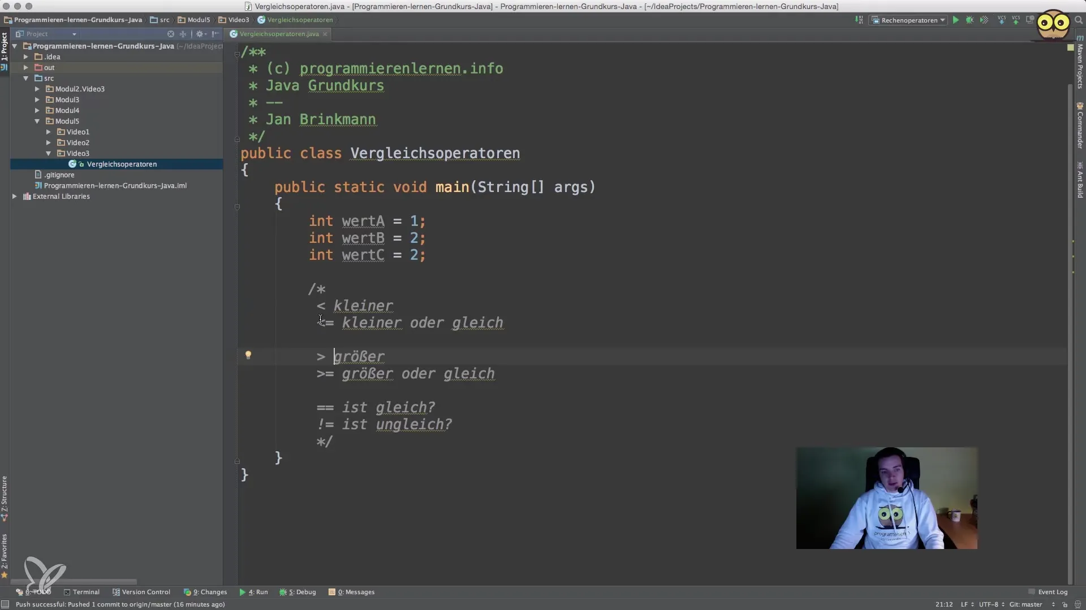
Task: Open the Ant Build side panel
Action: pos(1080,180)
